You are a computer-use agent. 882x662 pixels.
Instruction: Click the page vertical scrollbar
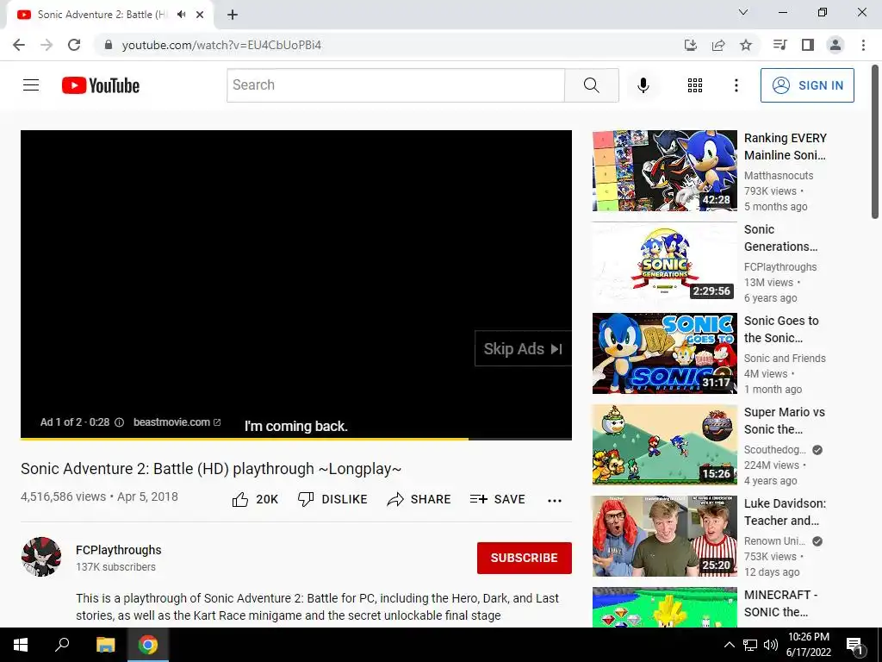[x=875, y=142]
